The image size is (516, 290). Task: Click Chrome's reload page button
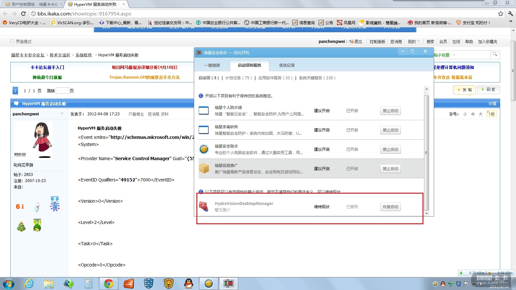point(23,14)
